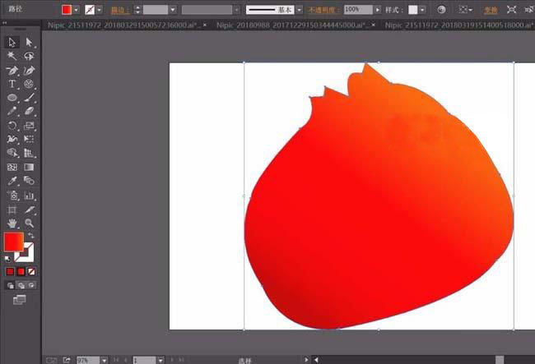Switch paint mode to Gradient
Screen dimensions: 535x364
tap(21, 271)
